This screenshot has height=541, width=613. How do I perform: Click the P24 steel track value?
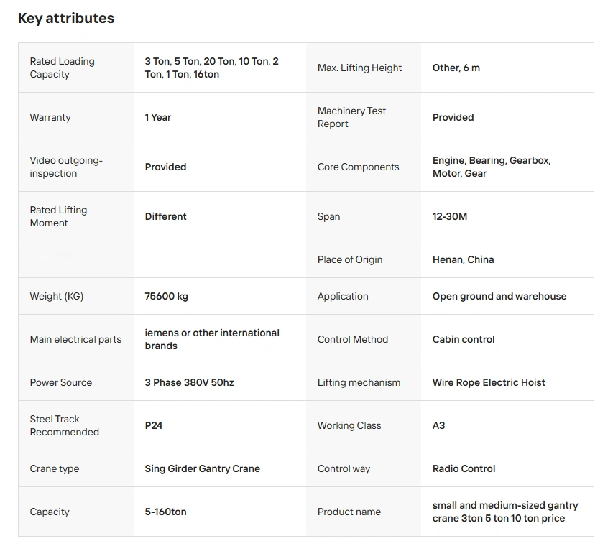click(154, 425)
